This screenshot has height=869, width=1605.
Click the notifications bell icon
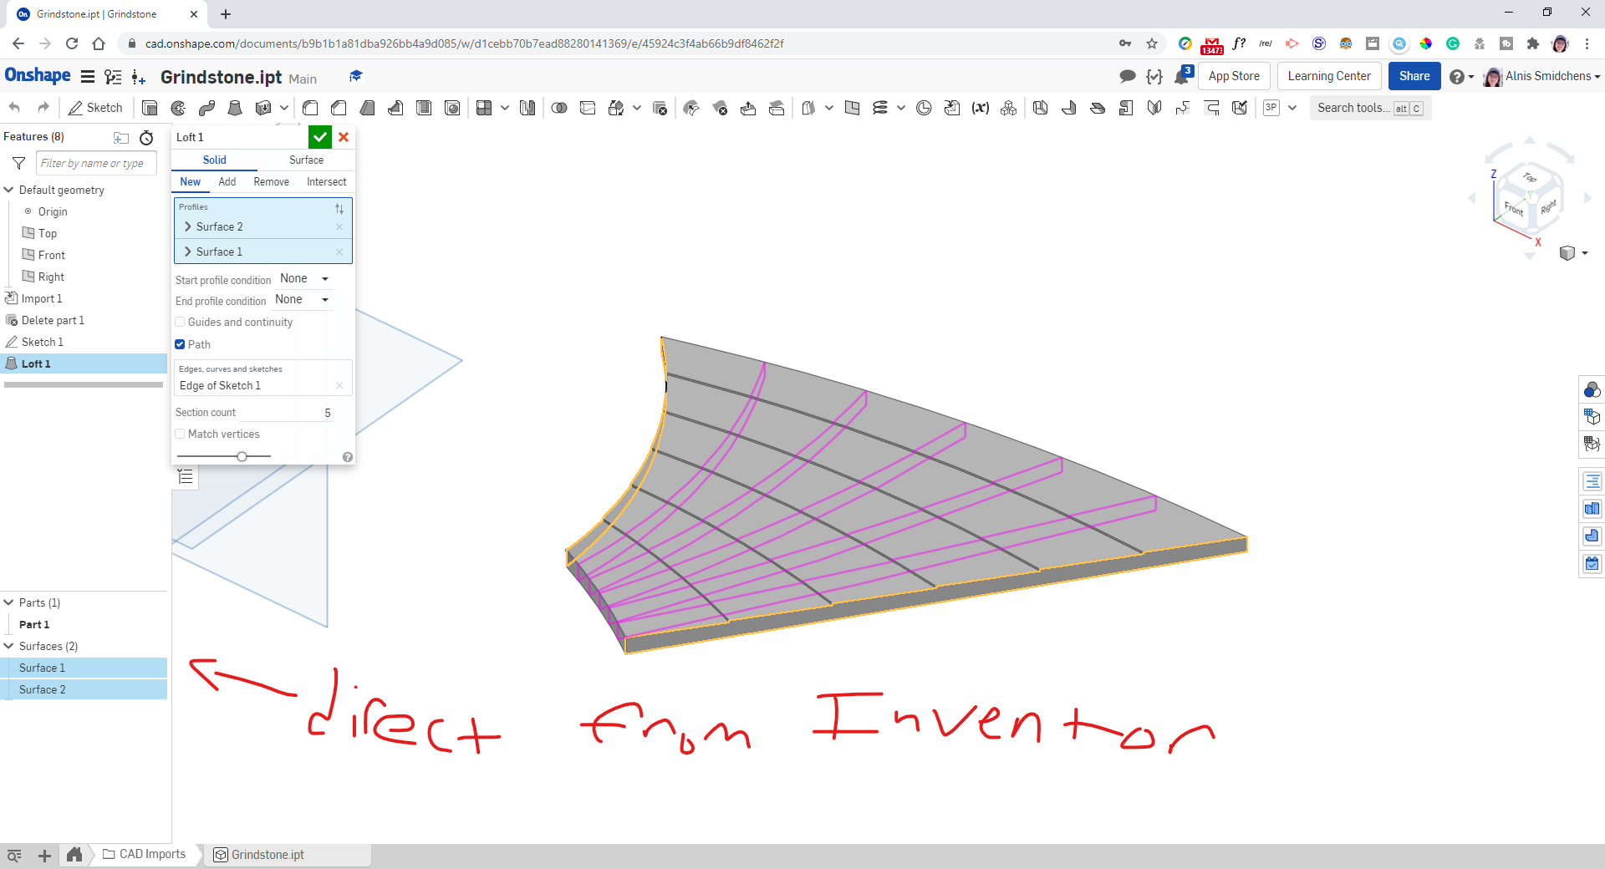coord(1181,77)
